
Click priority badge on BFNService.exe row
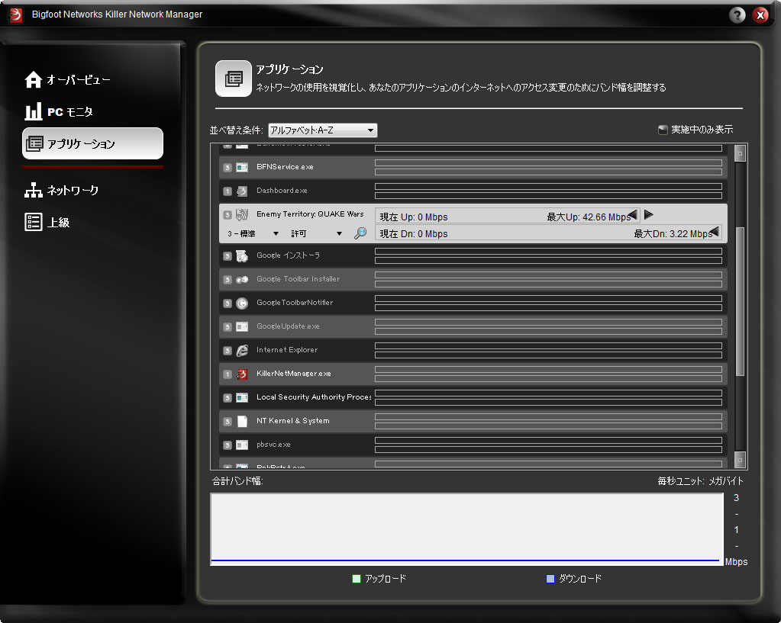pos(228,168)
